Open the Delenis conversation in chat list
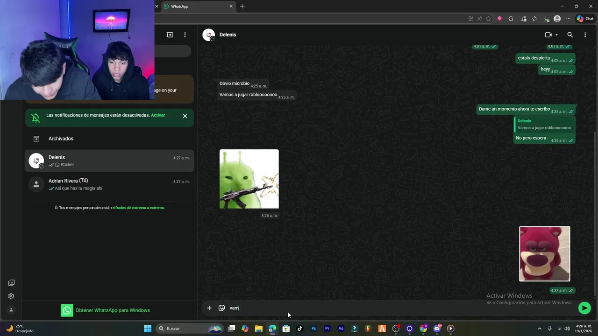This screenshot has height=336, width=598. (x=109, y=161)
